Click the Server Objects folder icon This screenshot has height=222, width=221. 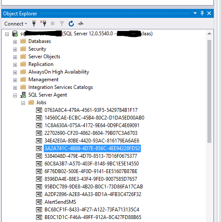23,57
